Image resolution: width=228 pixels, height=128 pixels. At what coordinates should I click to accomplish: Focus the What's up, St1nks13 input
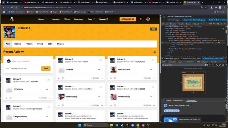pyautogui.click(x=28, y=62)
